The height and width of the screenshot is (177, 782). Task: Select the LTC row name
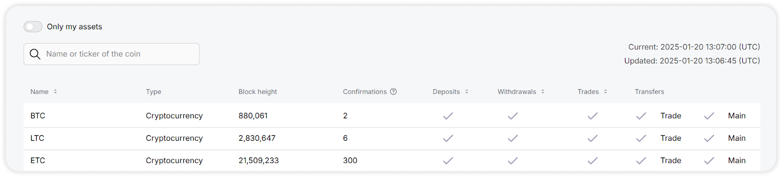pos(37,138)
